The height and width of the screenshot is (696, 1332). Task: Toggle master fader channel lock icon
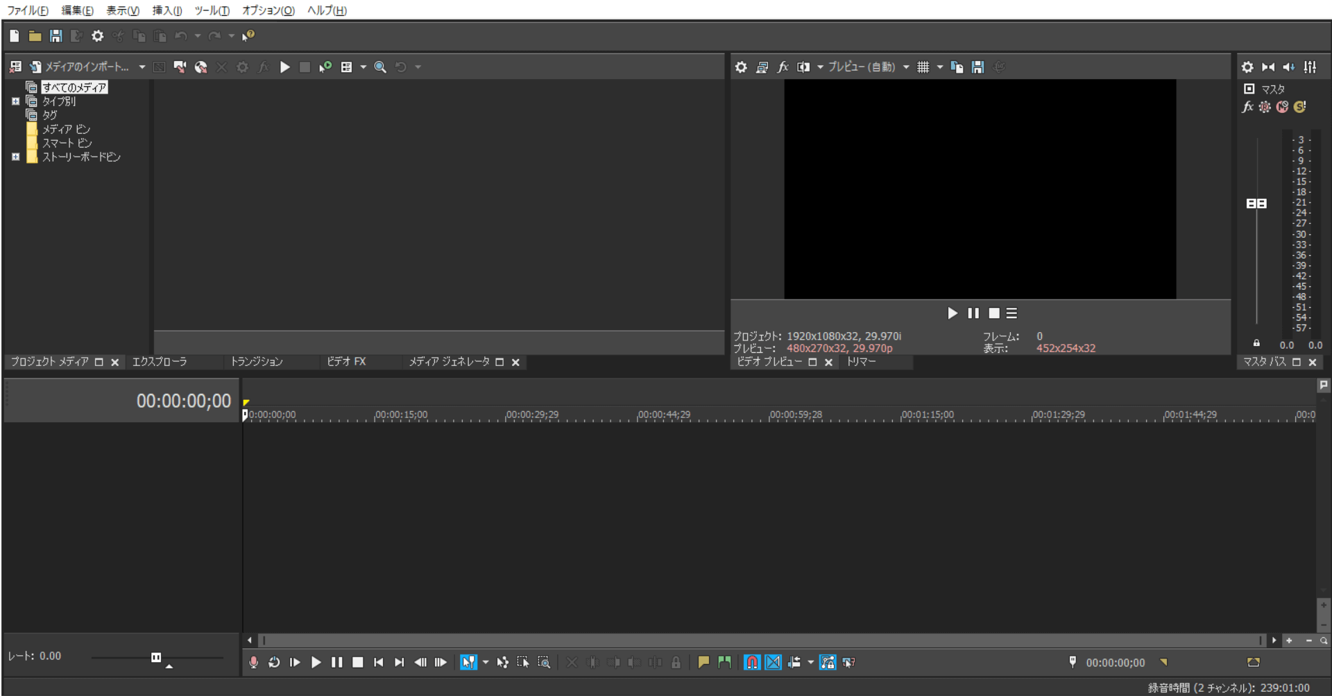tap(1256, 343)
